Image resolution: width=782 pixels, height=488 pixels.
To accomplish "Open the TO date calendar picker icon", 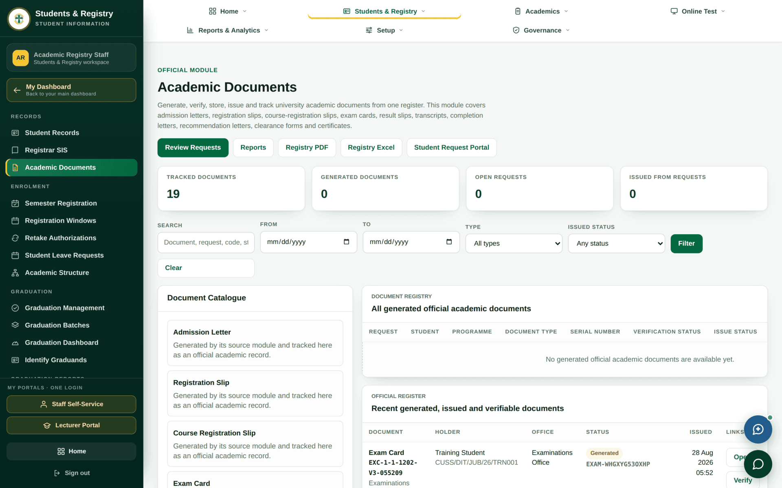I will (x=449, y=242).
